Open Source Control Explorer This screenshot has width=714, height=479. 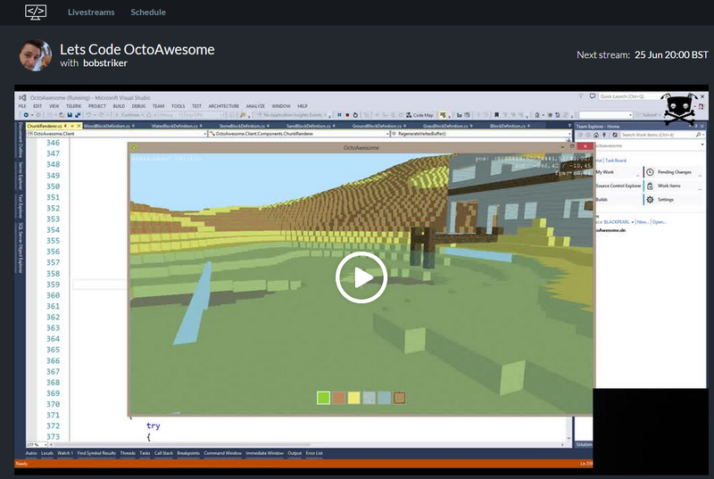(x=618, y=186)
